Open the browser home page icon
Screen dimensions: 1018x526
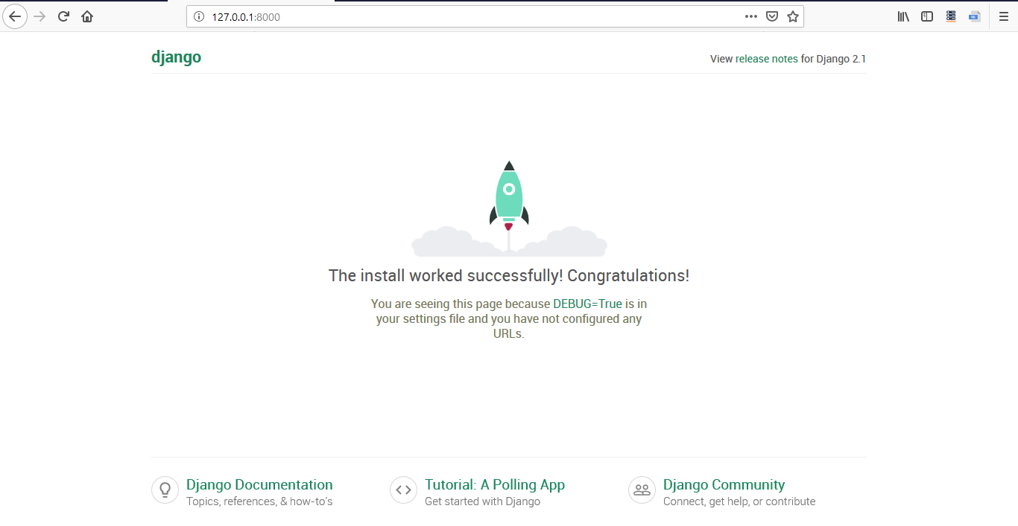87,16
